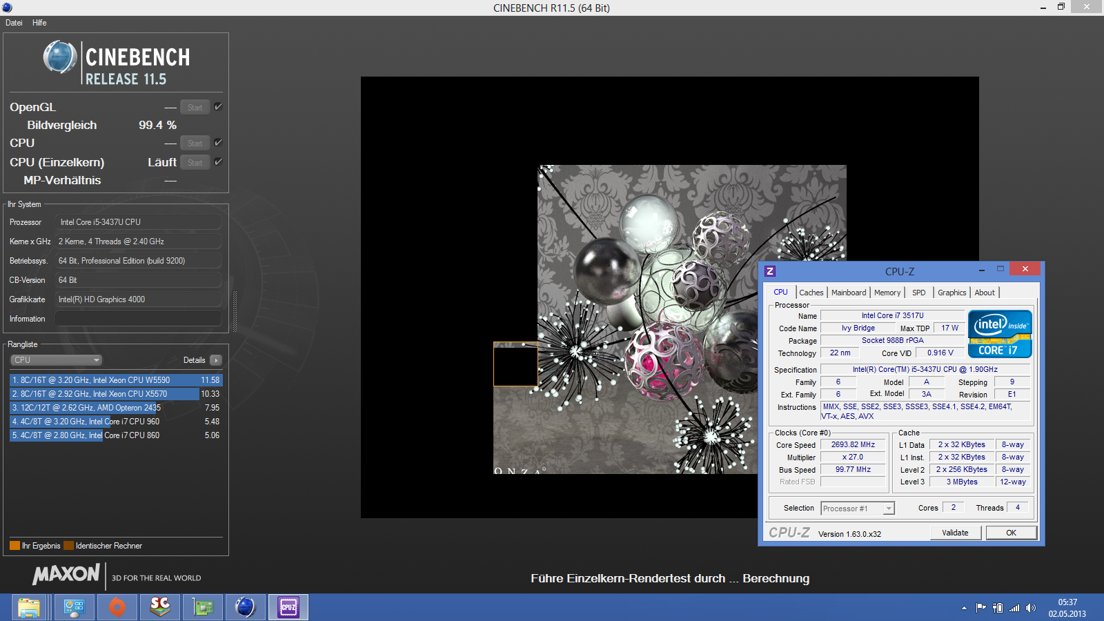This screenshot has width=1104, height=621.
Task: Expand the ranking Details arrow
Action: pos(216,360)
